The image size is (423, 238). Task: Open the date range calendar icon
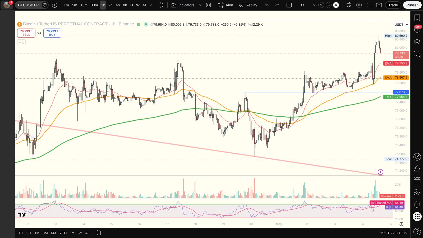point(98,233)
